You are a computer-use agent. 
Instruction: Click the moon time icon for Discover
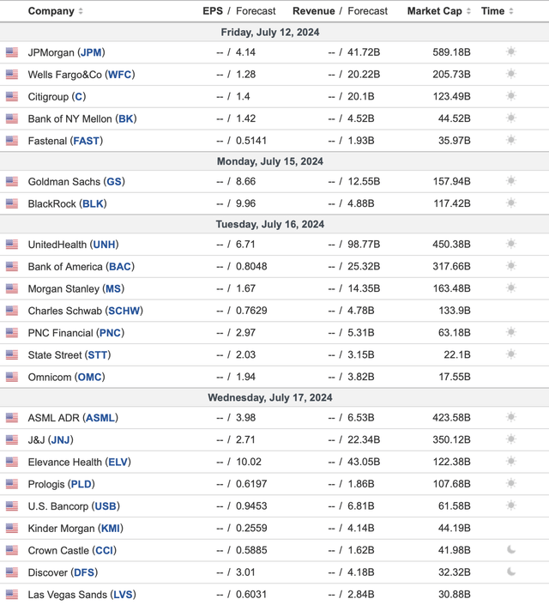[511, 572]
